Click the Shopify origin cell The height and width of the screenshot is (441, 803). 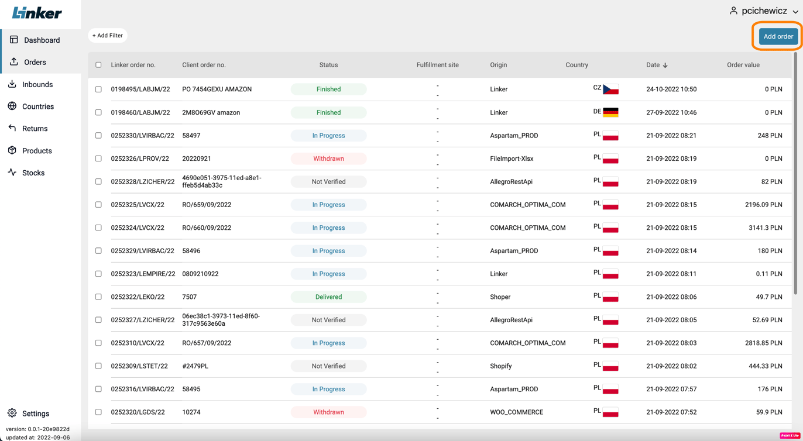[501, 366]
